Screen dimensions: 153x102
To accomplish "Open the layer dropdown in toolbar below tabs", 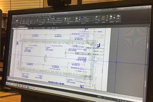I will point(20,28).
